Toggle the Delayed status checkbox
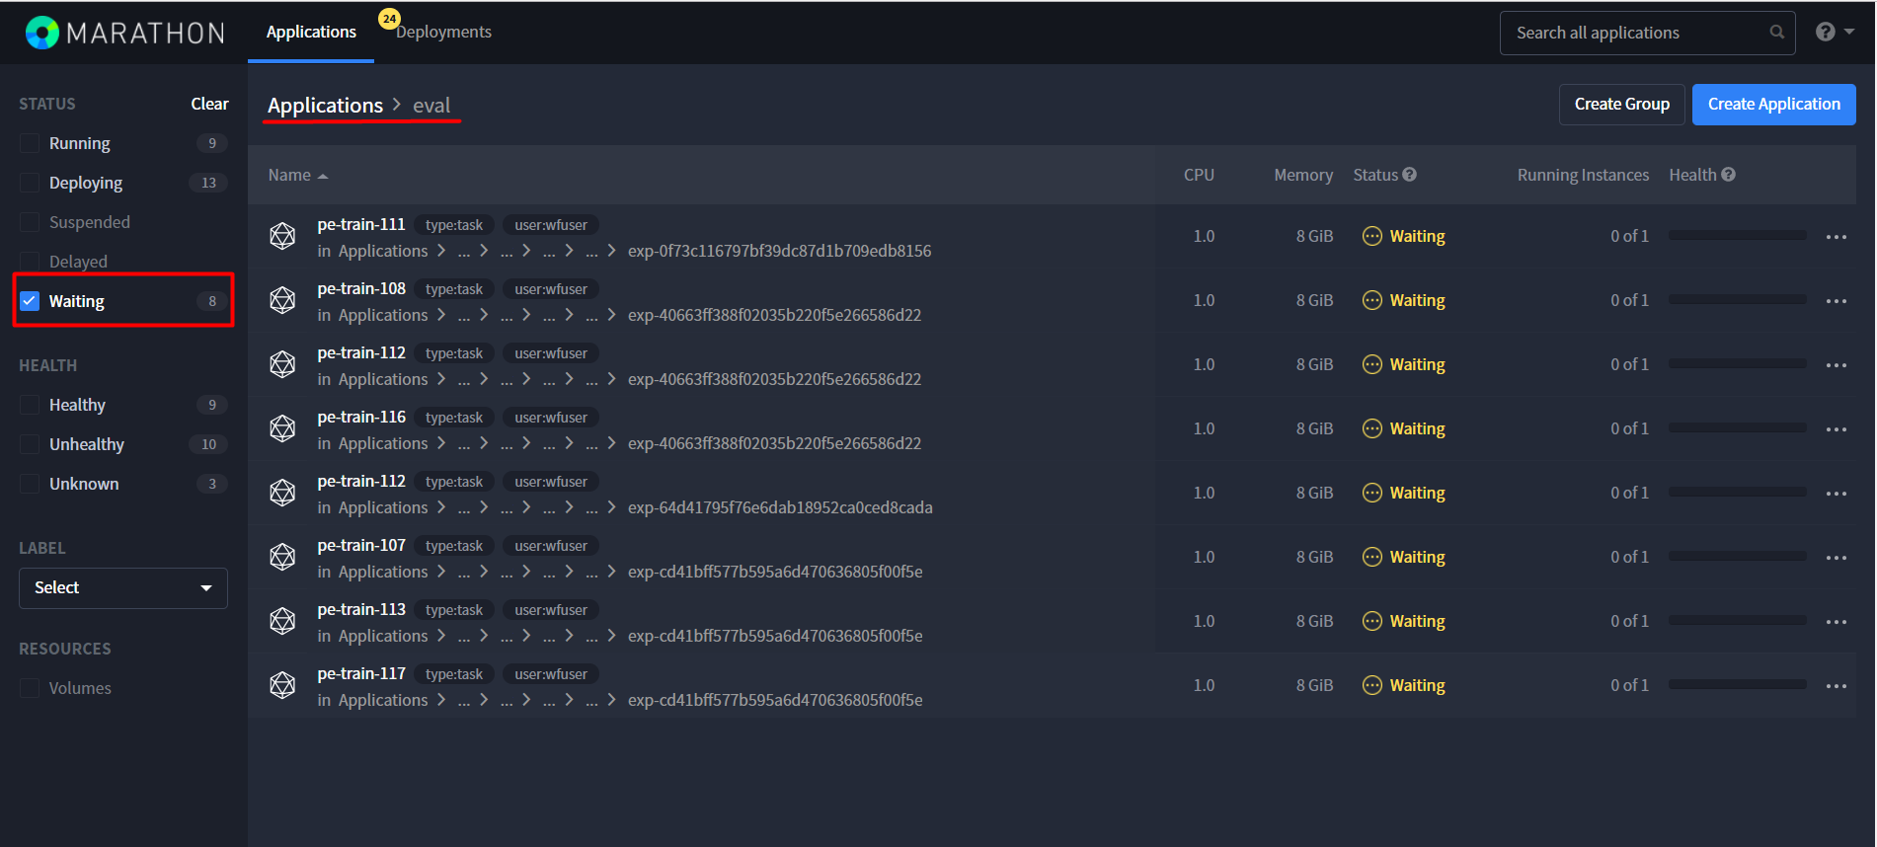1877x847 pixels. point(30,262)
